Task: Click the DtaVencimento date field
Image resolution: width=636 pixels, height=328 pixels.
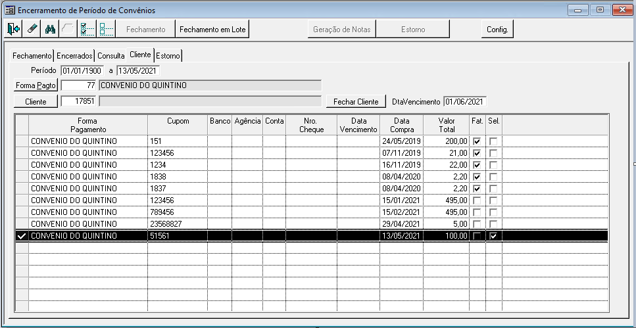Action: click(465, 101)
